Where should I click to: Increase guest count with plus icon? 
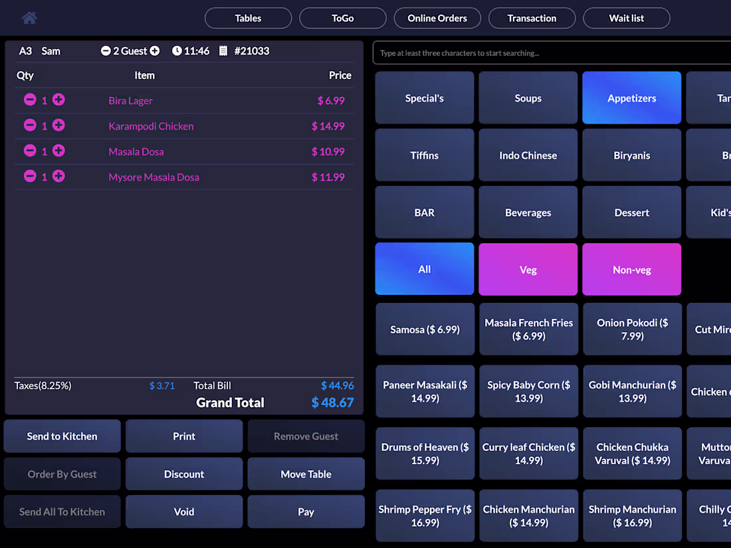154,50
